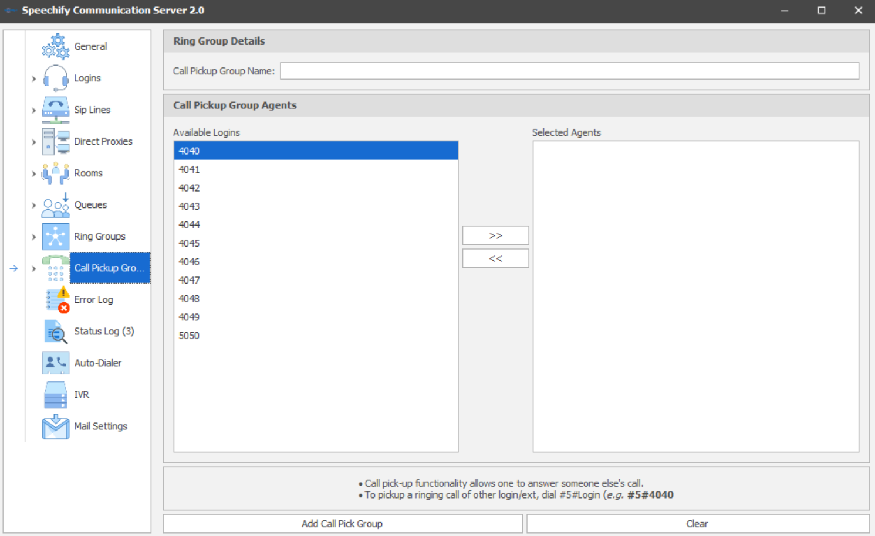
Task: Open the Logins section label
Action: [x=87, y=78]
